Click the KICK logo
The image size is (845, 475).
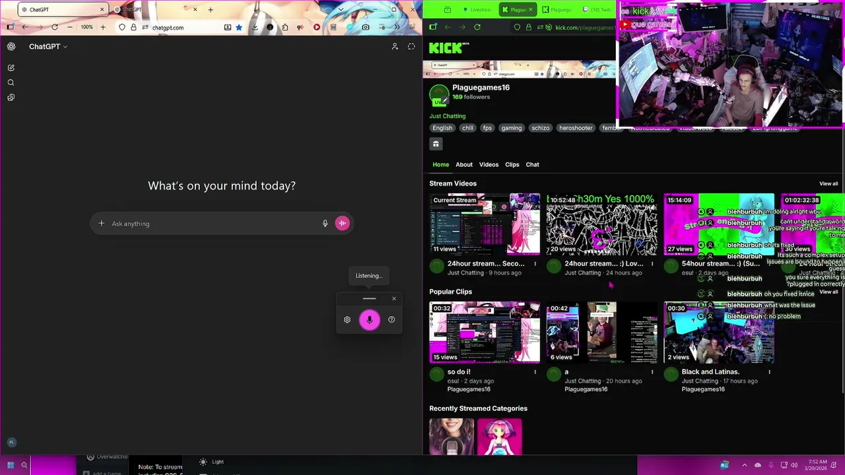click(446, 47)
